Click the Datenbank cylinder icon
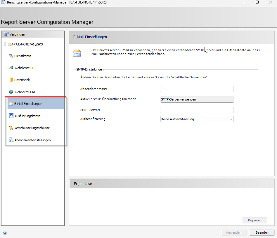The image size is (277, 238). [11, 80]
